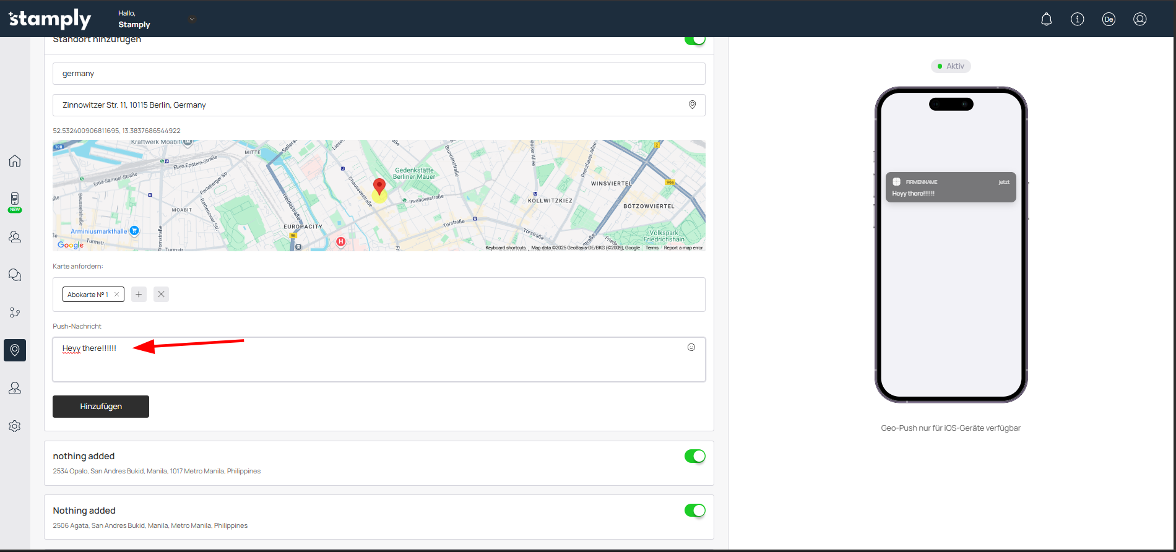Open the chat messages sidebar icon
Screen dimensions: 1176x552
point(15,275)
